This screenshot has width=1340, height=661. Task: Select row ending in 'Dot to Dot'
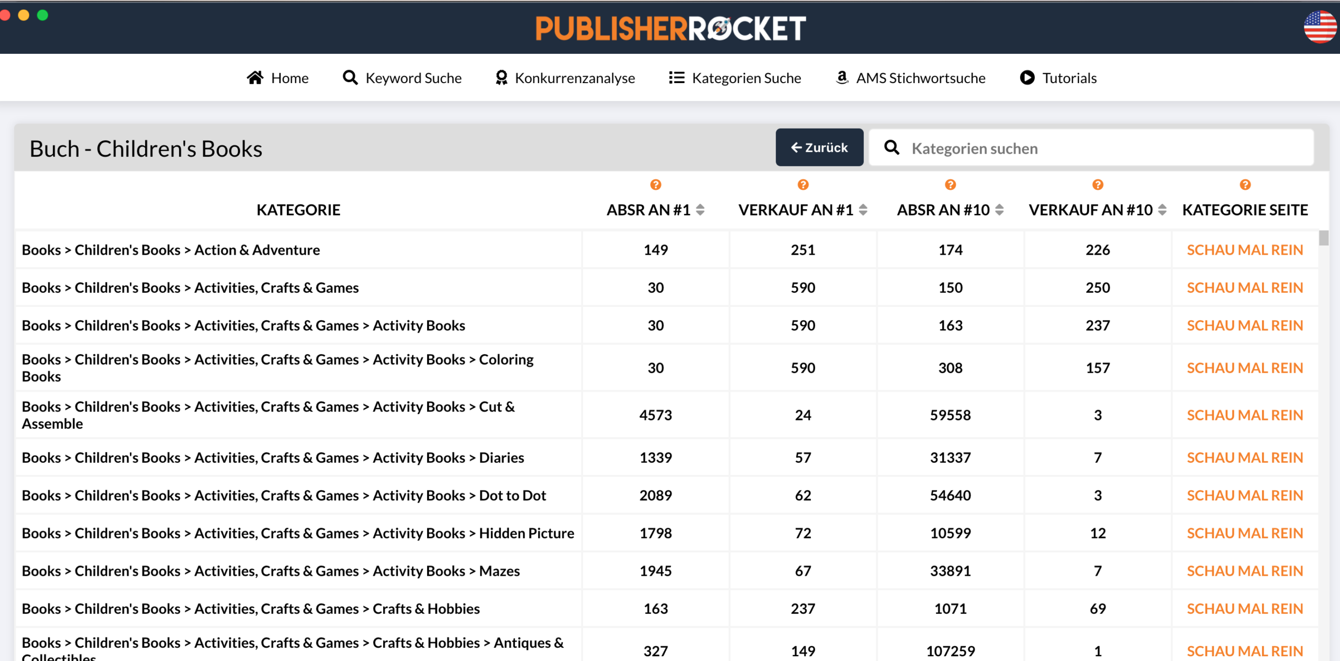point(284,495)
